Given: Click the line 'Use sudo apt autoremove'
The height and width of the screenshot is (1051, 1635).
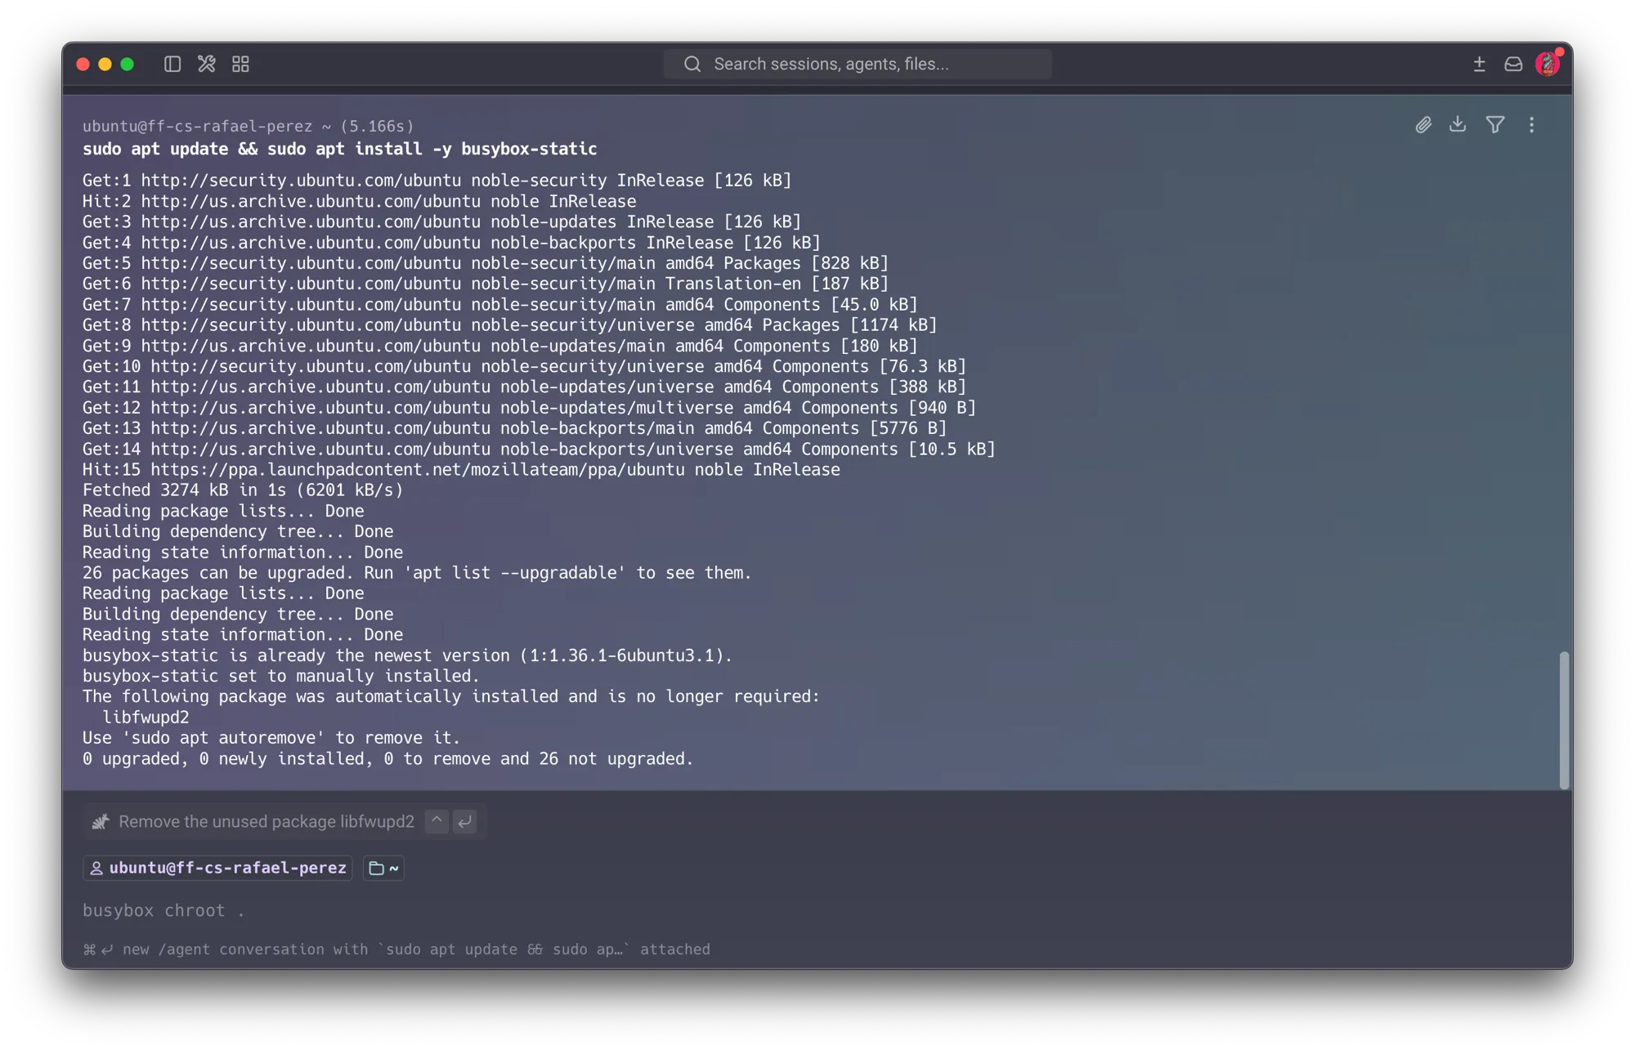Looking at the screenshot, I should 271,738.
